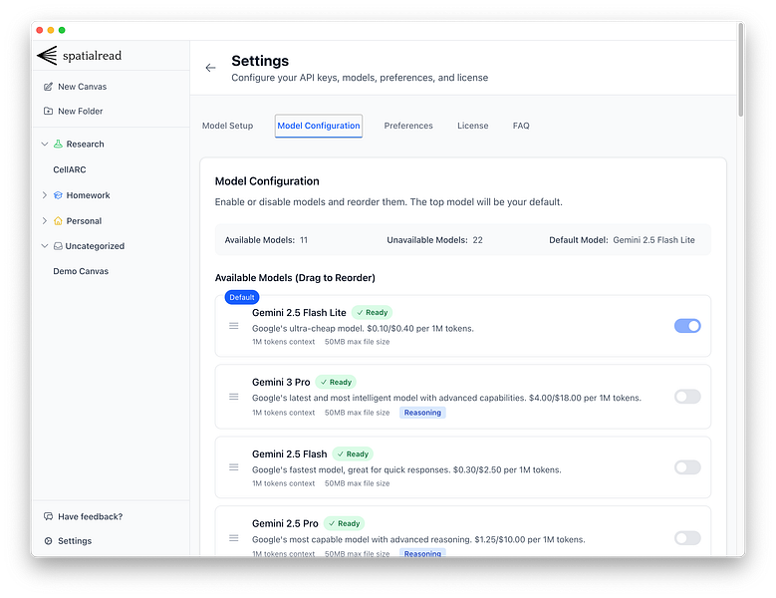Image resolution: width=776 pixels, height=598 pixels.
Task: Go to the FAQ tab
Action: pyautogui.click(x=521, y=126)
